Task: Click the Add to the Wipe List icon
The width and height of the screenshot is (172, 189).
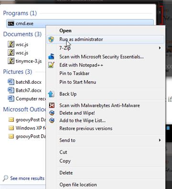Action: (x=52, y=120)
